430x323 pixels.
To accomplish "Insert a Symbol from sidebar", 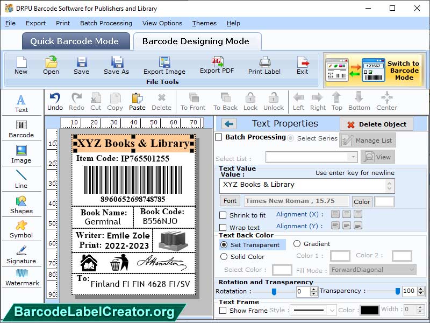I will (x=21, y=230).
